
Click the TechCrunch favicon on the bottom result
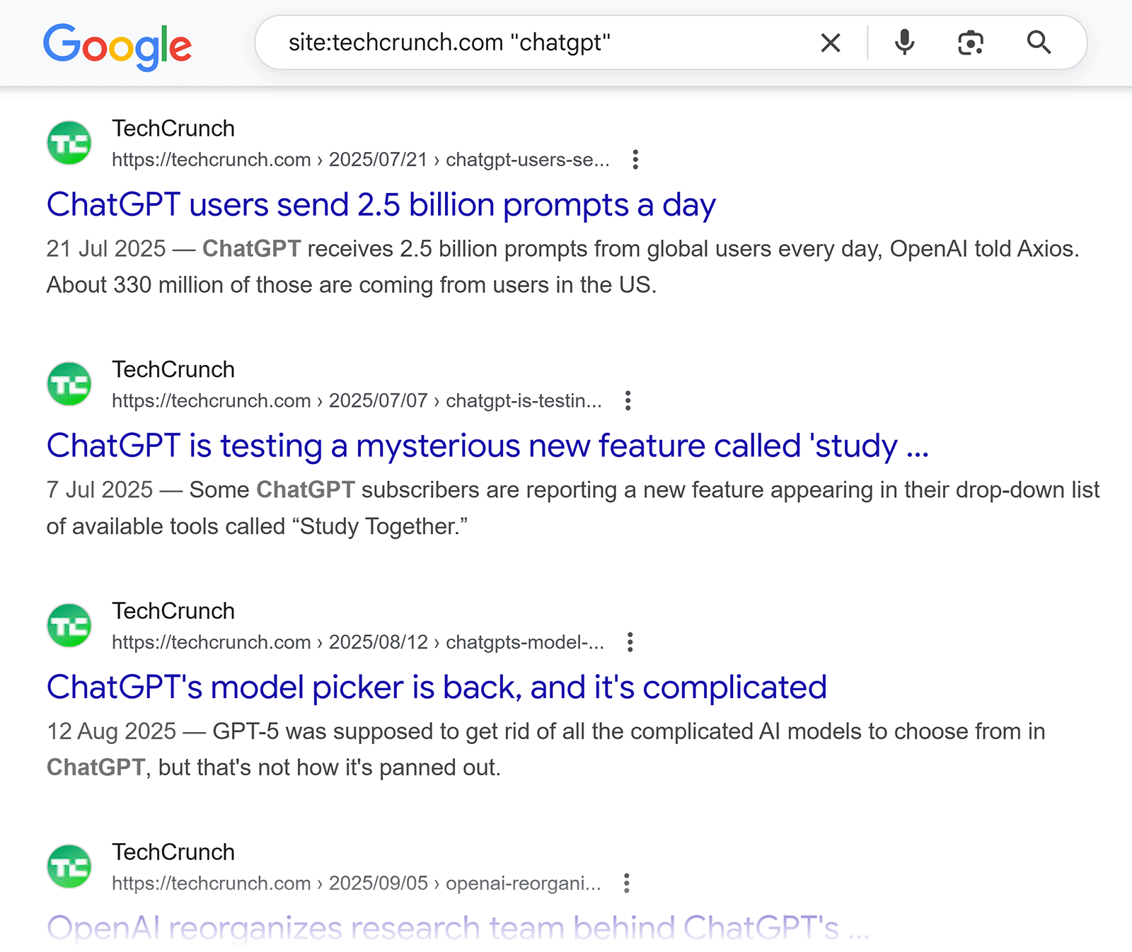click(x=69, y=866)
